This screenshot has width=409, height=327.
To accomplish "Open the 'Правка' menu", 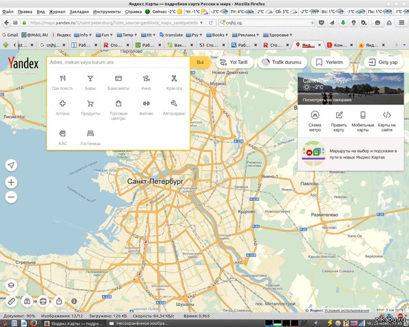I will click(x=25, y=12).
